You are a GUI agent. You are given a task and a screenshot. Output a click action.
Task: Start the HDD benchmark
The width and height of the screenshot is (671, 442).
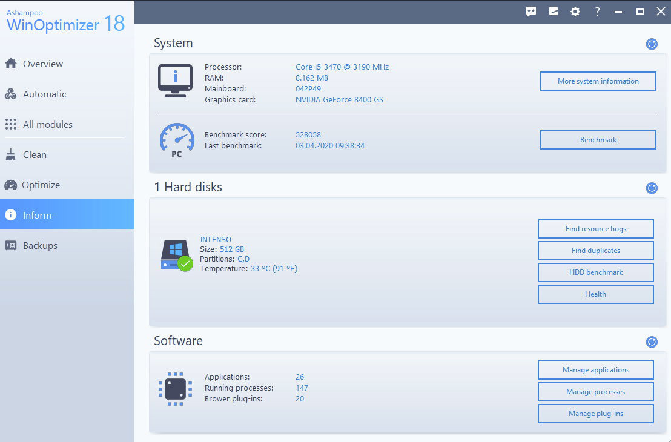(596, 272)
